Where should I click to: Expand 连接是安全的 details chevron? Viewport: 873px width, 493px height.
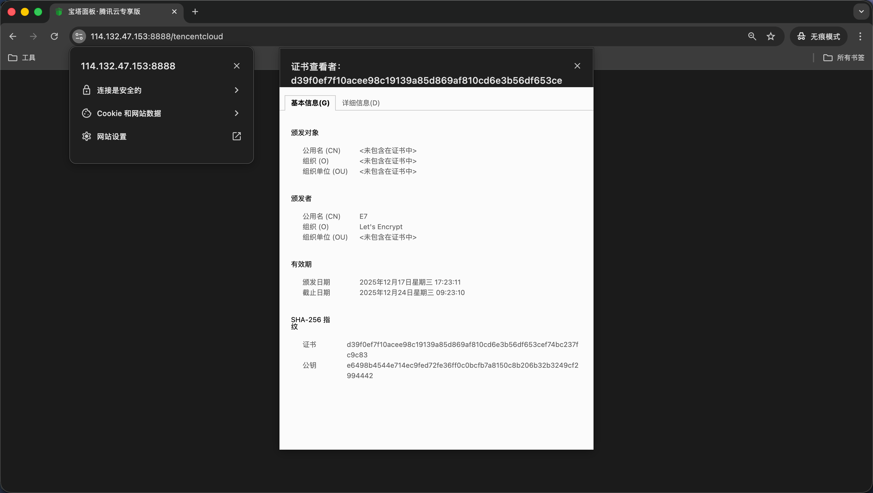click(236, 90)
